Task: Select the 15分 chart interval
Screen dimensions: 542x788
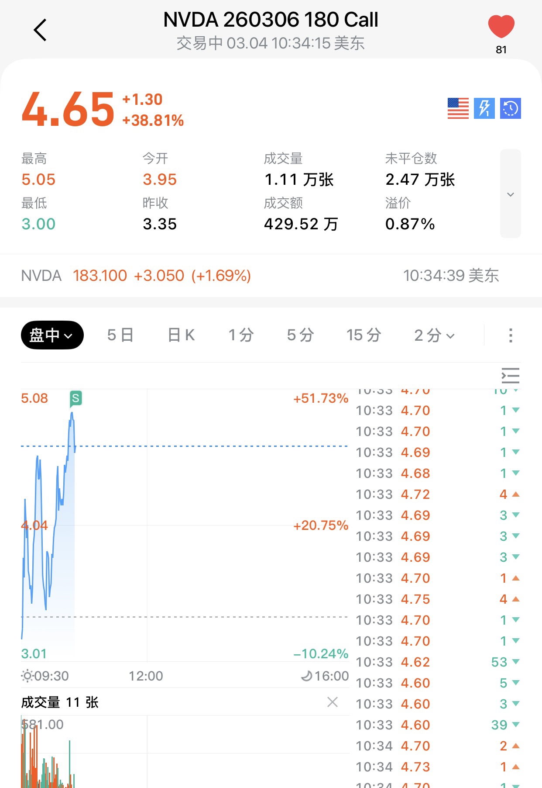Action: (364, 335)
